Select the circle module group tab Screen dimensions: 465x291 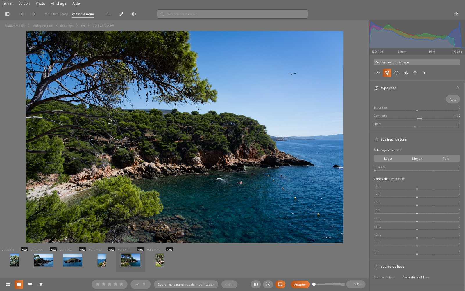(x=396, y=73)
